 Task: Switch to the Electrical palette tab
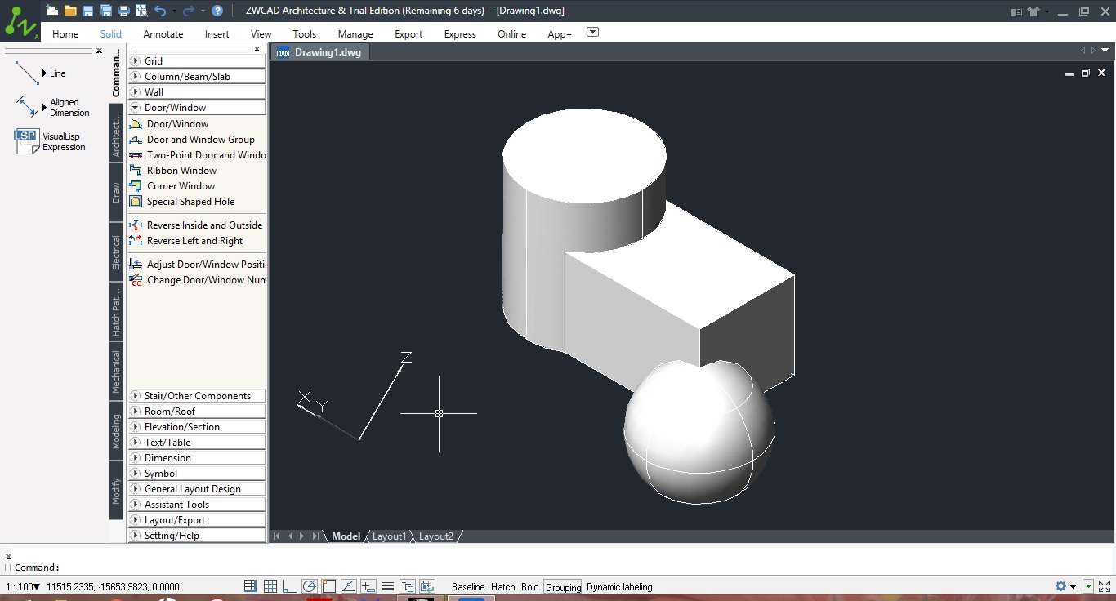click(116, 252)
